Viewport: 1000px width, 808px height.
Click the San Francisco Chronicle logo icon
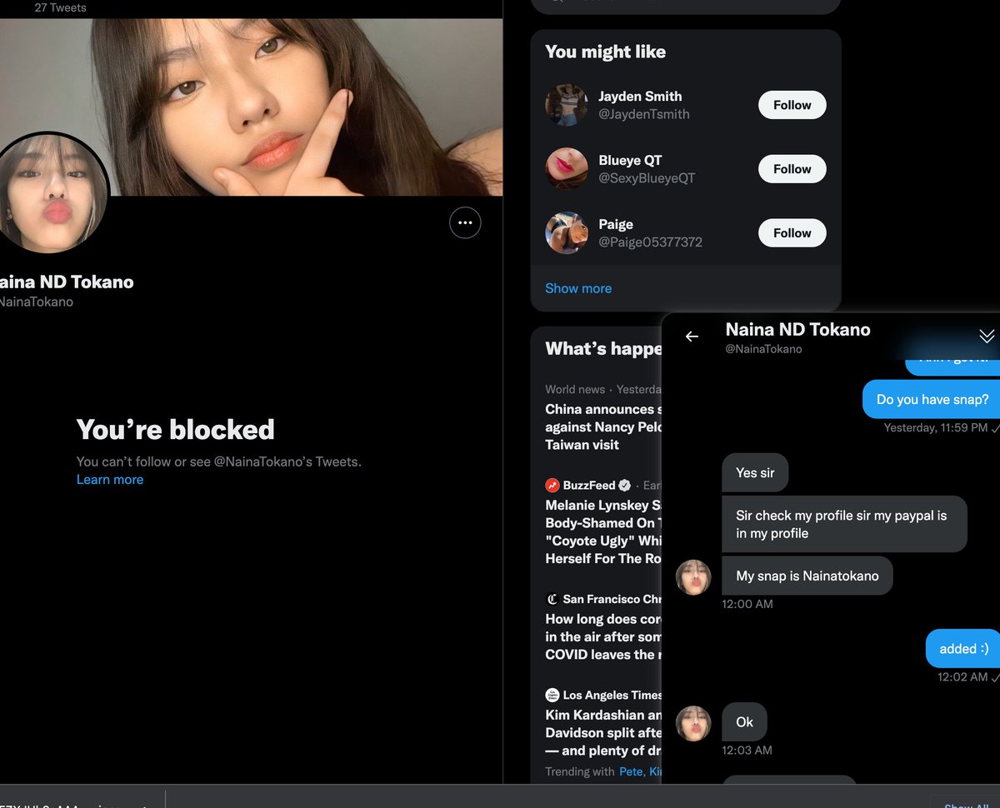point(552,599)
